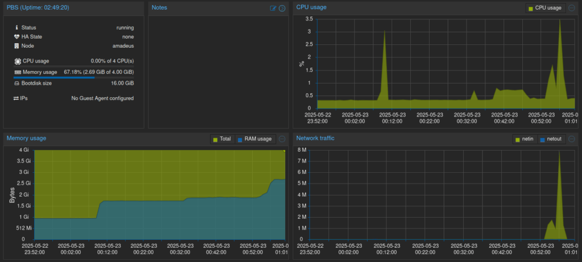Click the Network traffic chart undo-zoom button
This screenshot has width=582, height=262.
[572, 139]
